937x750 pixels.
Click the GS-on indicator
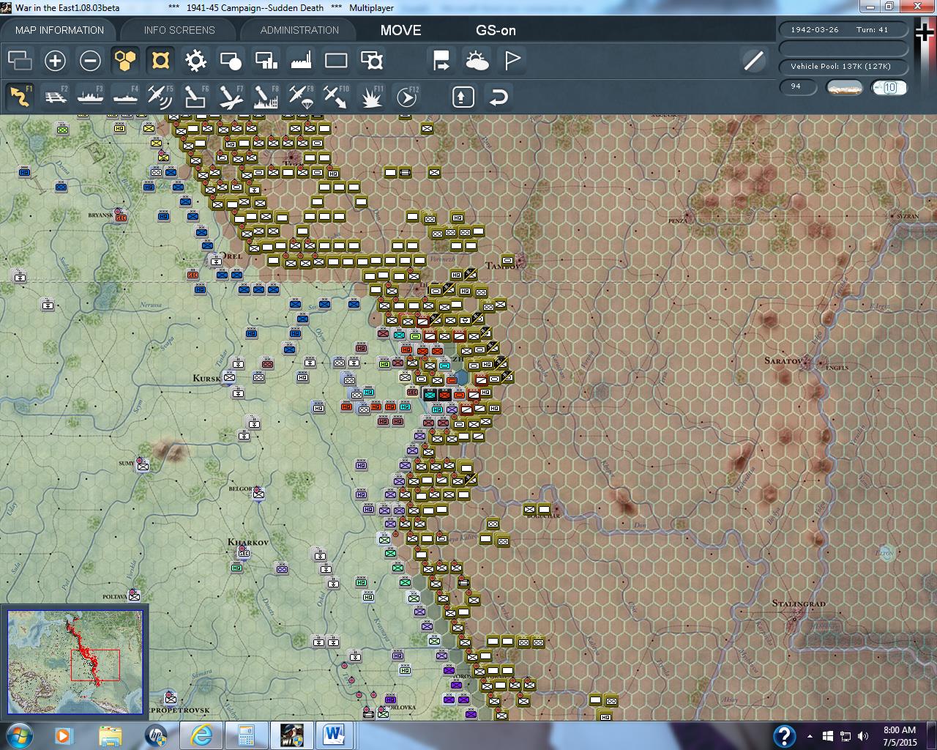point(496,30)
